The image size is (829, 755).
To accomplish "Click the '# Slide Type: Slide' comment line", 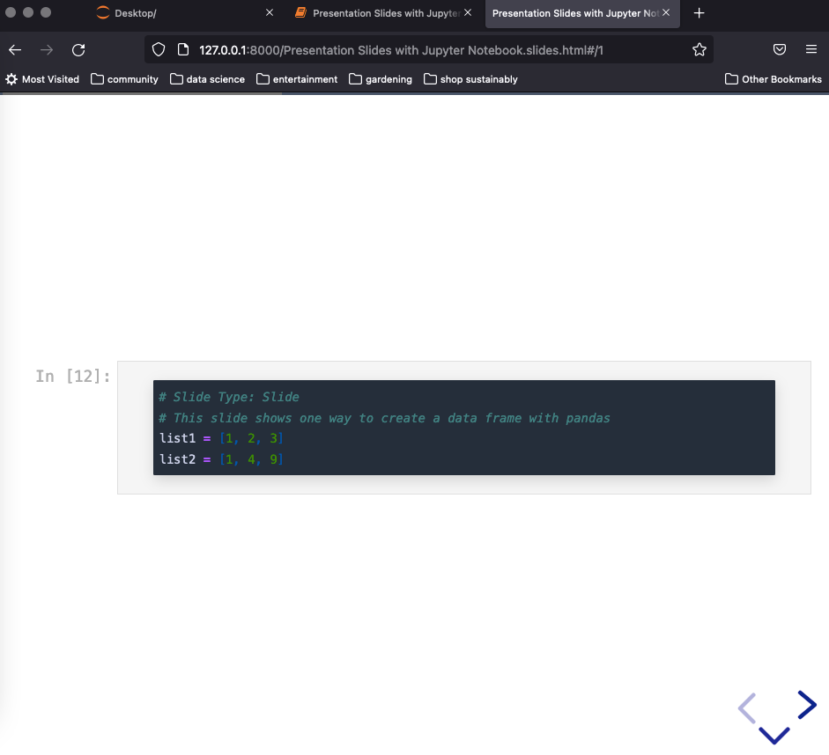I will (x=229, y=397).
